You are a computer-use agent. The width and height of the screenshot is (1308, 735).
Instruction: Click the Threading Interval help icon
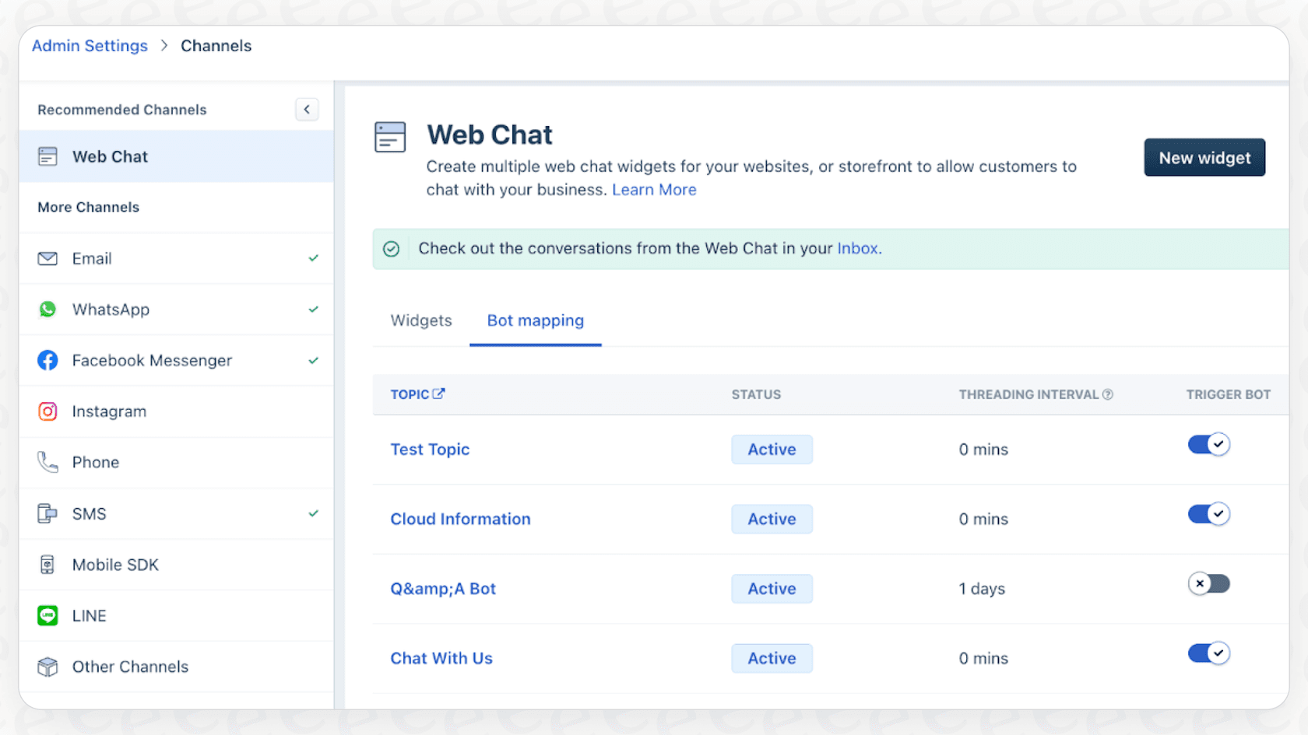point(1108,394)
